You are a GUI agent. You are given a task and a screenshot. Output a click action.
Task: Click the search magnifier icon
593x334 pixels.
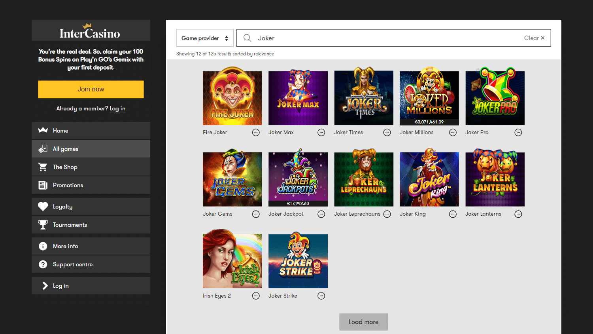(247, 38)
